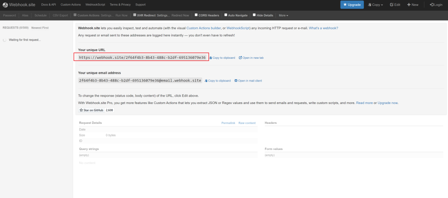Image resolution: width=448 pixels, height=198 pixels.
Task: Open Custom Actions builder link
Action: point(203,28)
